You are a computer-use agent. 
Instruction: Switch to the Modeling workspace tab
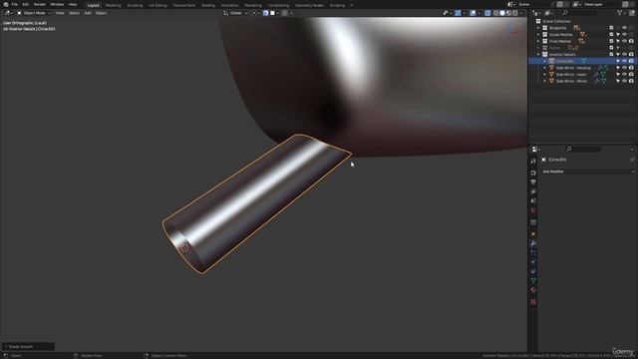tap(113, 5)
